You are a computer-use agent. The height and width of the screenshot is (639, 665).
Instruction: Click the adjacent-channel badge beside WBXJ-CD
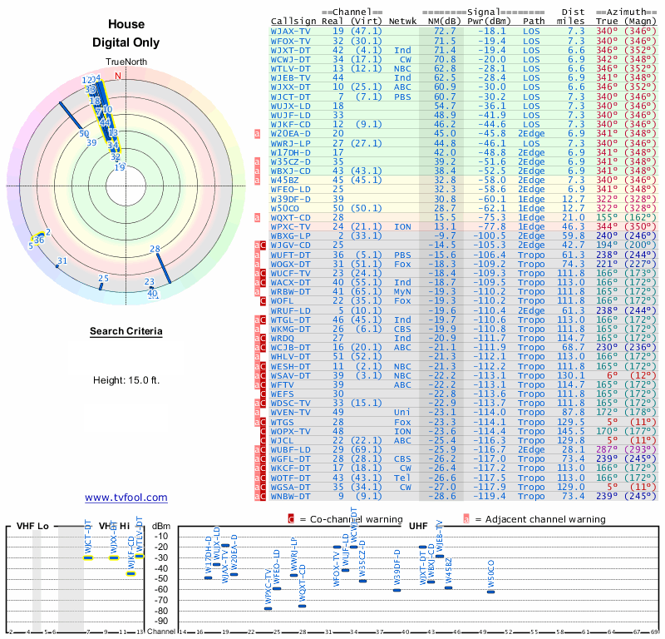pyautogui.click(x=257, y=171)
